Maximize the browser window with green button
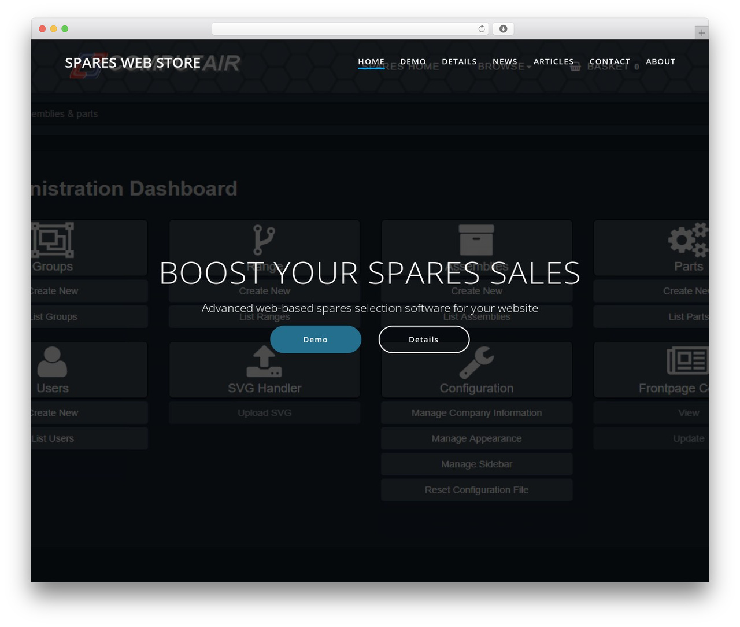Image resolution: width=740 pixels, height=627 pixels. pyautogui.click(x=65, y=29)
